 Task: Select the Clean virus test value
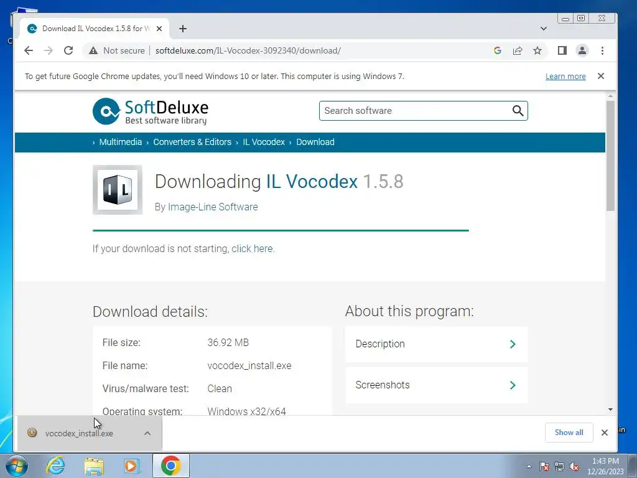(x=220, y=388)
